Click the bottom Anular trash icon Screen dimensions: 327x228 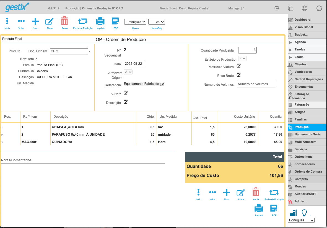pos(256,192)
